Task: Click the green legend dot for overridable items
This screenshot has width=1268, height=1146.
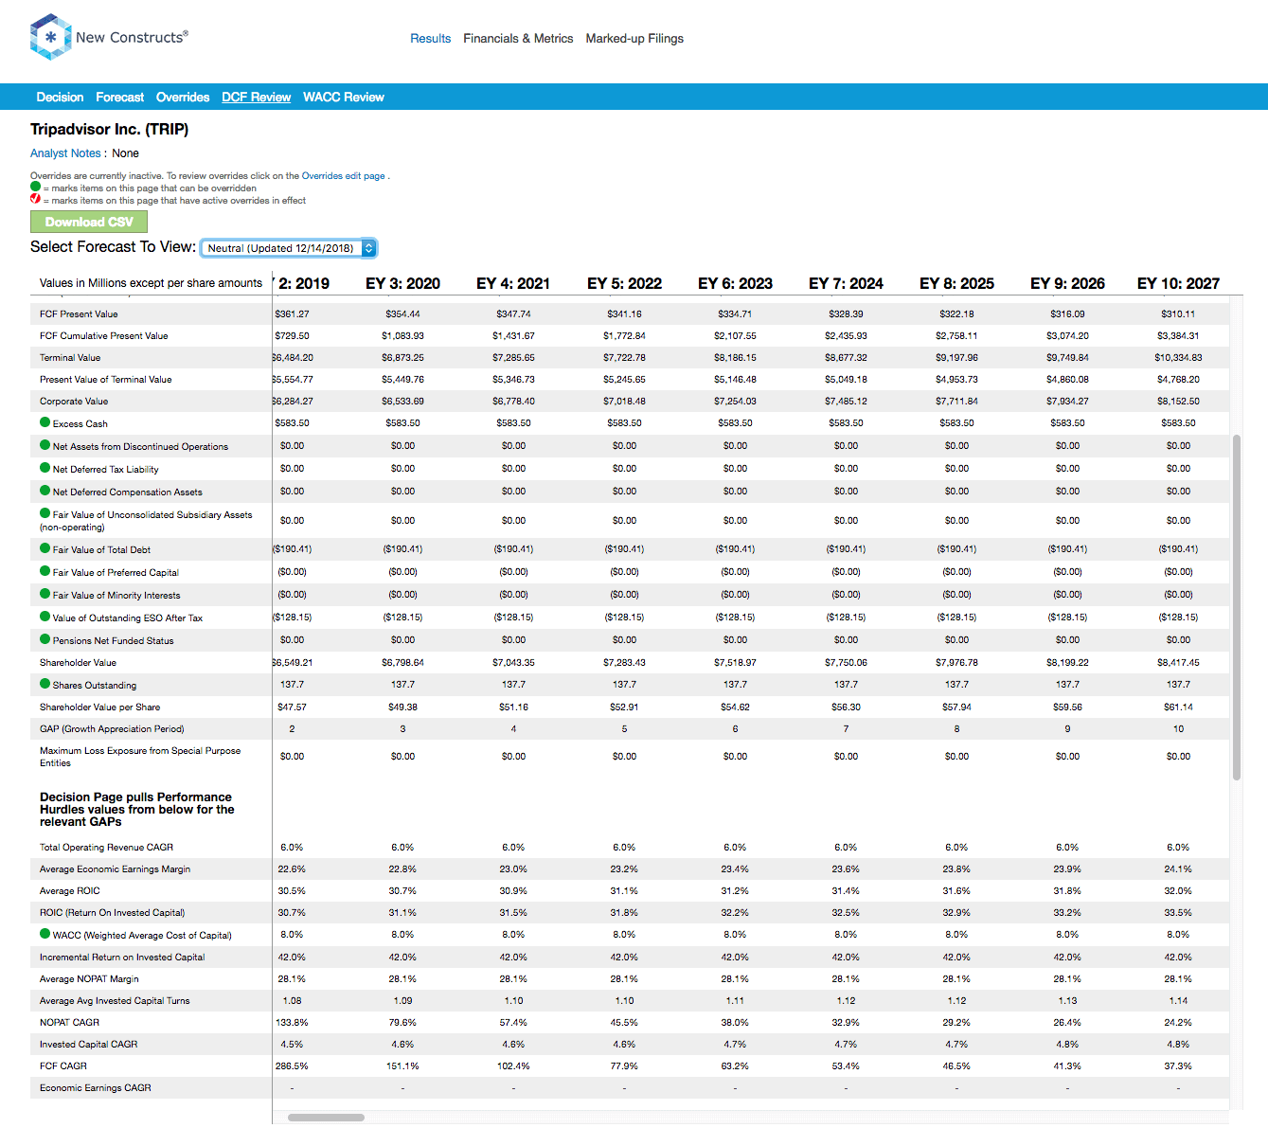Action: [x=35, y=187]
